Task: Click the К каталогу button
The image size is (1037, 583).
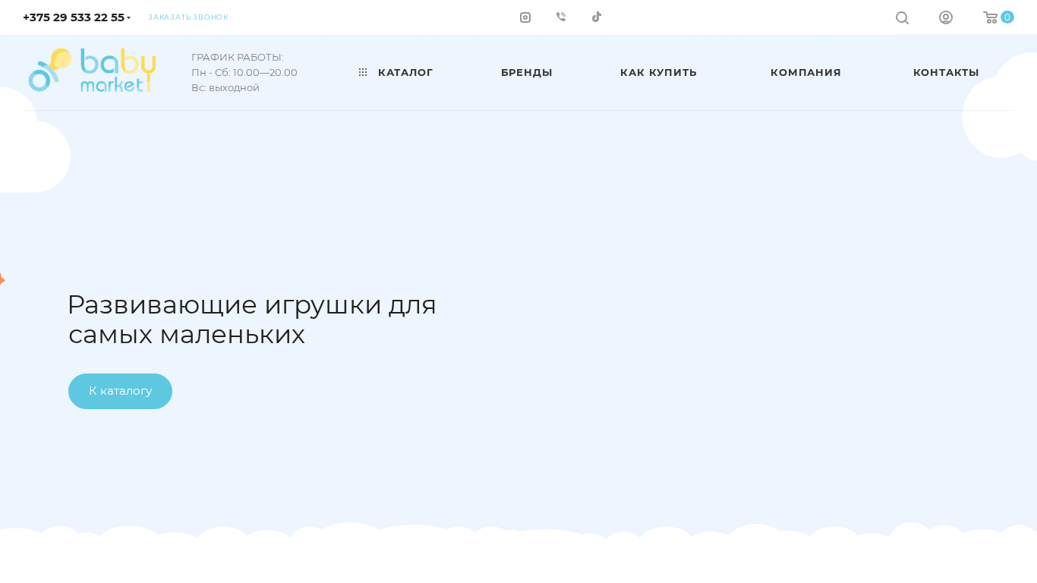Action: [x=120, y=391]
